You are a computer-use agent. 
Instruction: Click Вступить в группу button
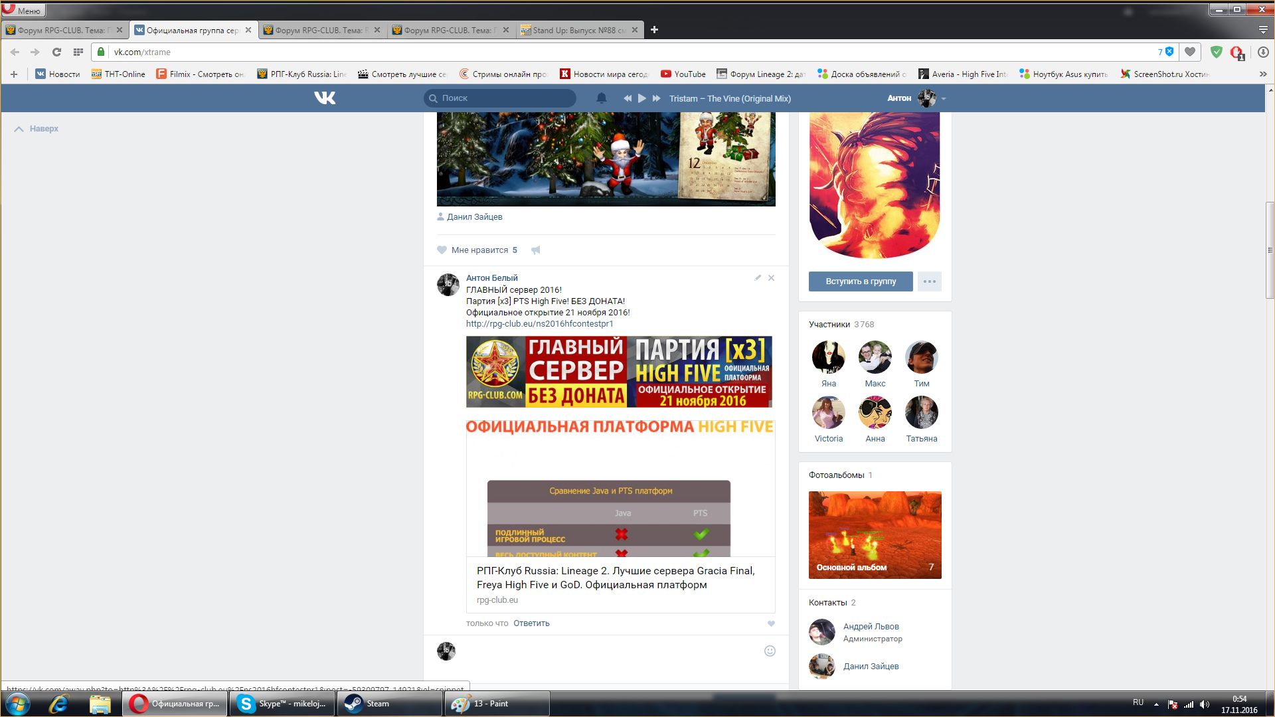[861, 281]
